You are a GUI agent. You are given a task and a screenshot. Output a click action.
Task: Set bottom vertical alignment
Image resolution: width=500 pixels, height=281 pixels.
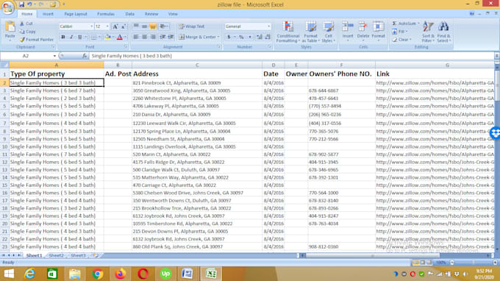coord(153,26)
